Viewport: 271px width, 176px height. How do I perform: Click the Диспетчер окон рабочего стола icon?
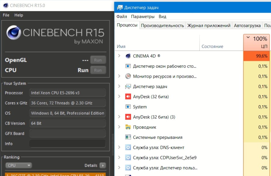pos(128,66)
